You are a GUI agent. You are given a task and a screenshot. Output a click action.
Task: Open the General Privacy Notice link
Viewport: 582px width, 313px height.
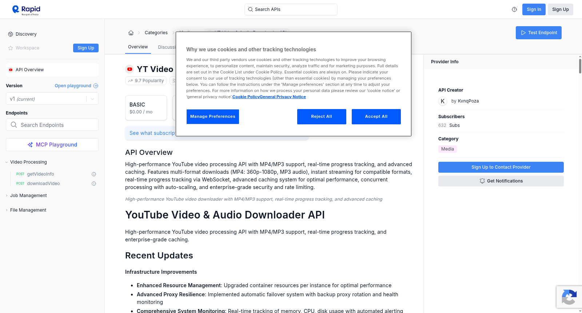[283, 97]
